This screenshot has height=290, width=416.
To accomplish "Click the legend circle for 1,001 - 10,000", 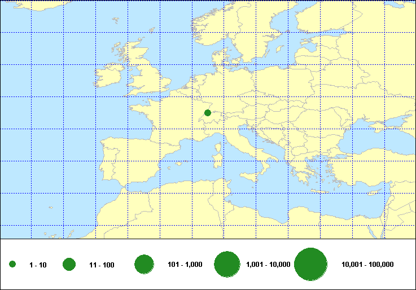I will coord(227,264).
